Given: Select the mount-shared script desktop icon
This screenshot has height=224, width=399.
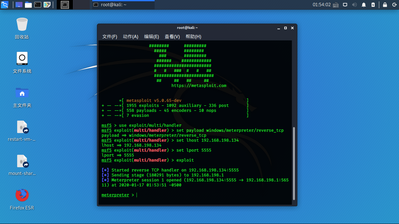Looking at the screenshot, I should pyautogui.click(x=22, y=165).
